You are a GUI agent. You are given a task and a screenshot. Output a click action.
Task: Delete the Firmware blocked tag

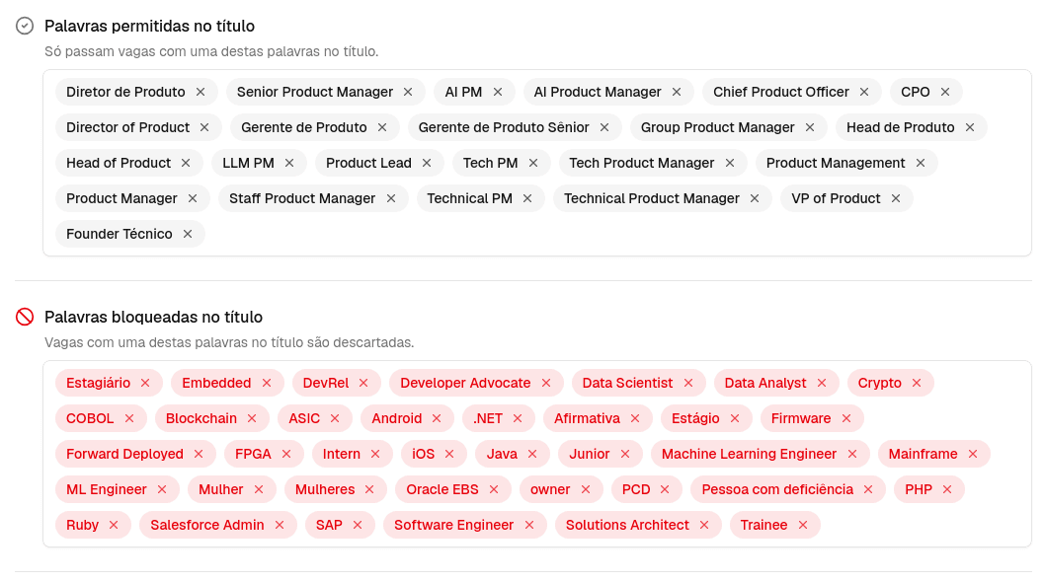click(846, 418)
